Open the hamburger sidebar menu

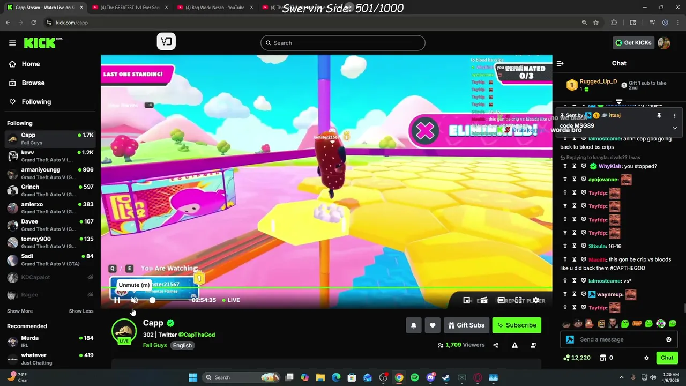coord(12,43)
